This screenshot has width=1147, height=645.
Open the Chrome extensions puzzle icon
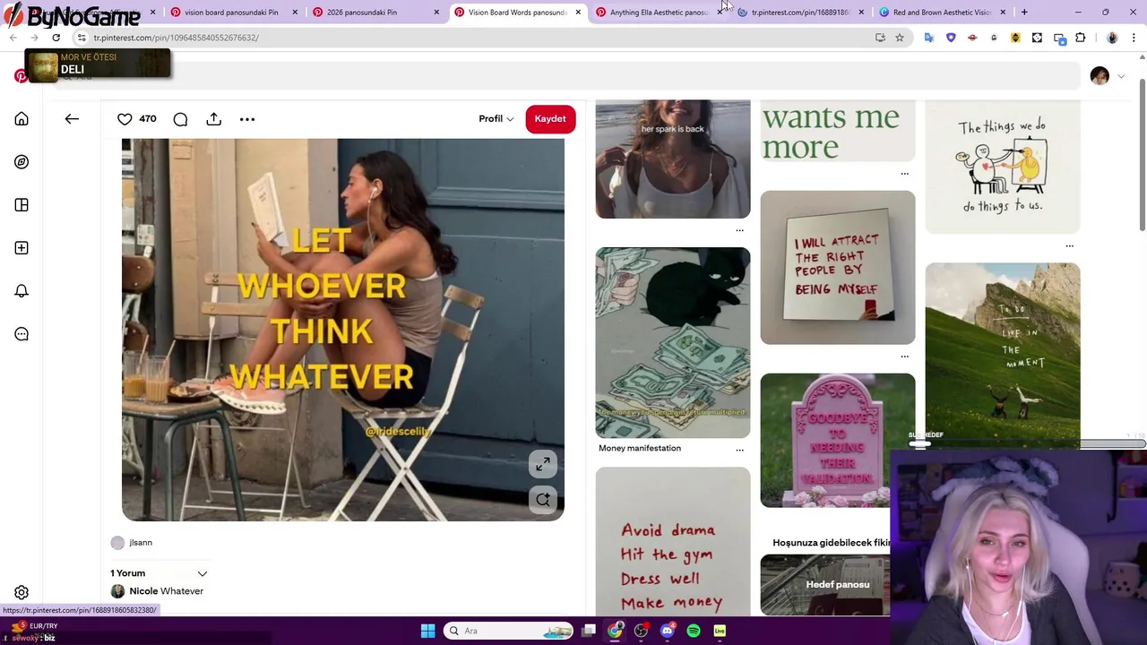1080,38
